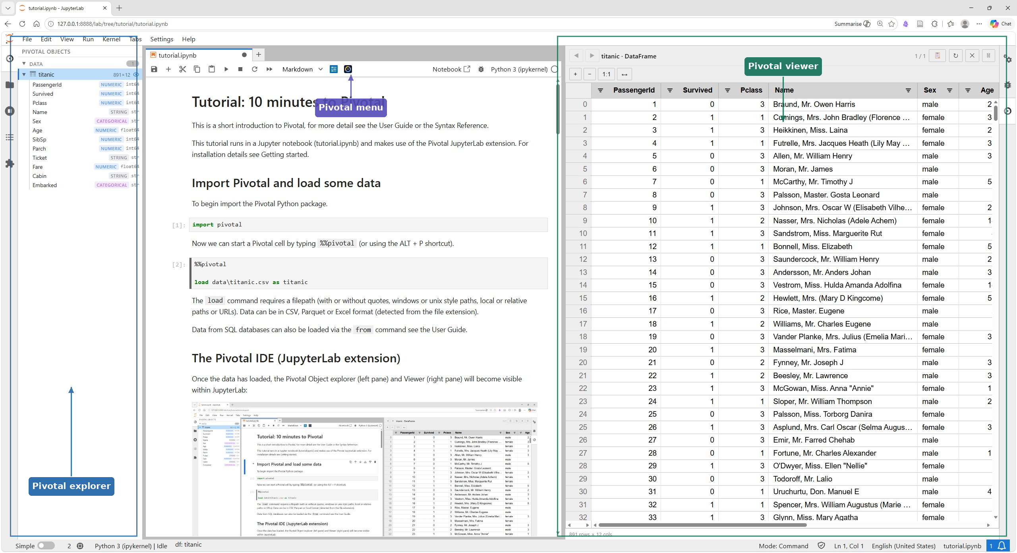Reload the browser page
This screenshot has height=553, width=1017.
pos(22,24)
